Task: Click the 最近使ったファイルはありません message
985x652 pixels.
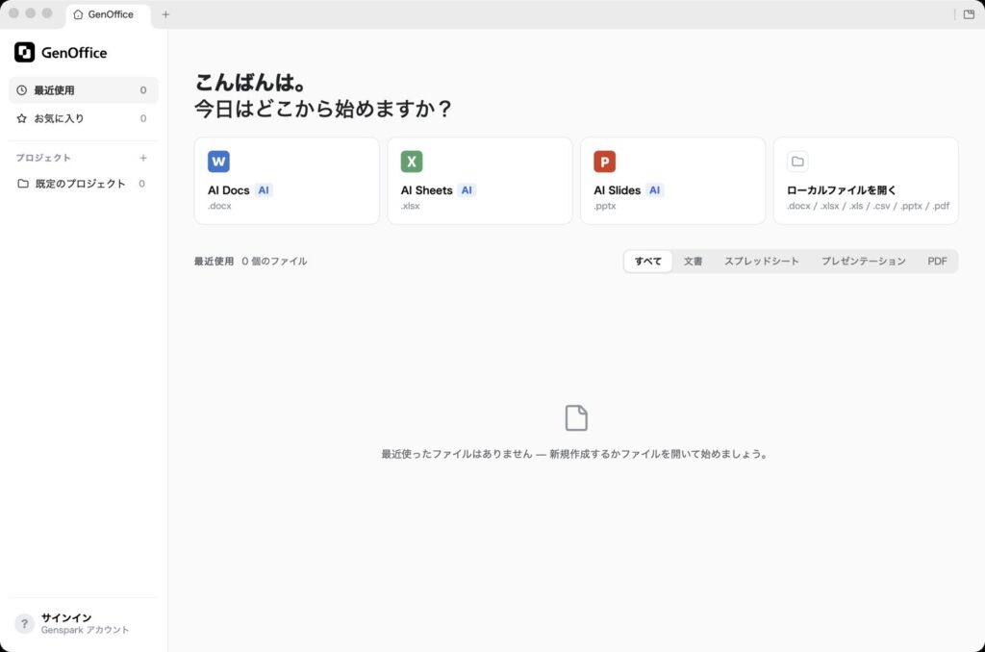Action: pos(574,454)
